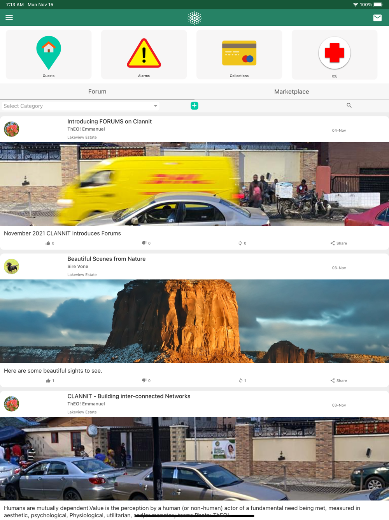
Task: Open the parked cars street photo
Action: (x=194, y=458)
